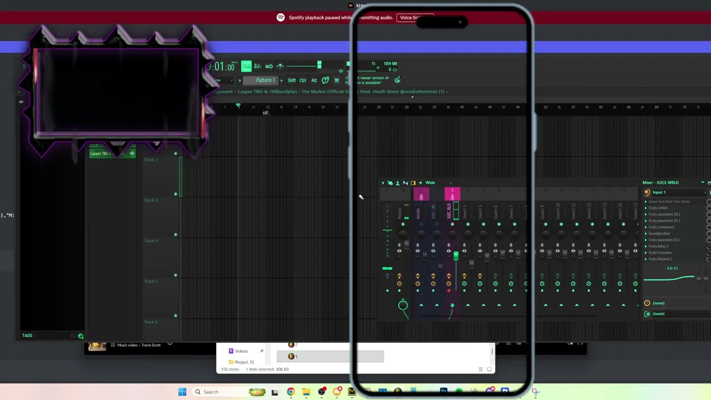This screenshot has height=400, width=711.
Task: Toggle mute on Insert 6 mixer track
Action: 499,224
